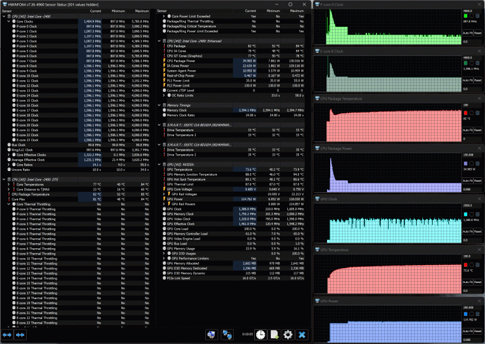Collapse the Memory Timings section

(x=159, y=105)
